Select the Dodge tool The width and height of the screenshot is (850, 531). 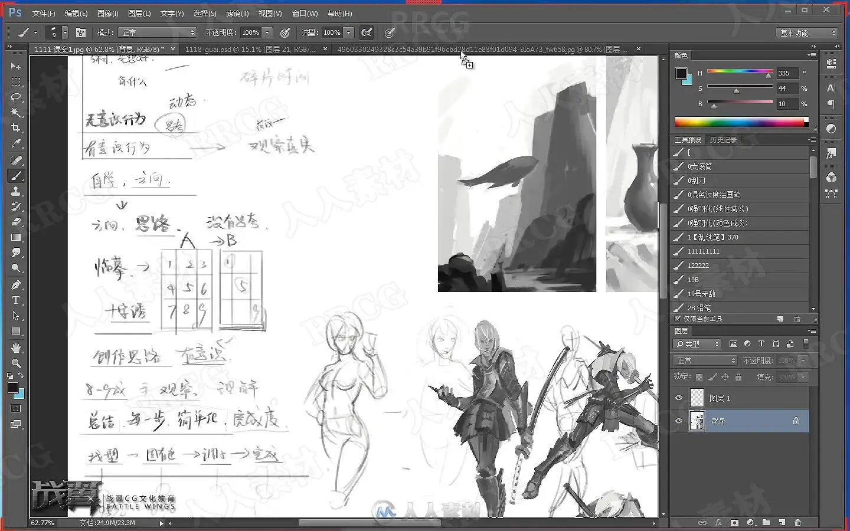pos(16,268)
